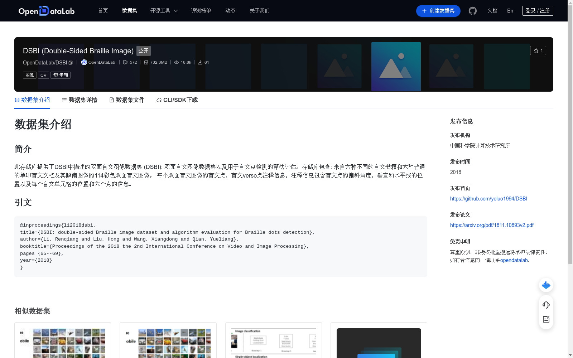Click the download count icon 61
Viewport: 573px width, 358px height.
[200, 62]
